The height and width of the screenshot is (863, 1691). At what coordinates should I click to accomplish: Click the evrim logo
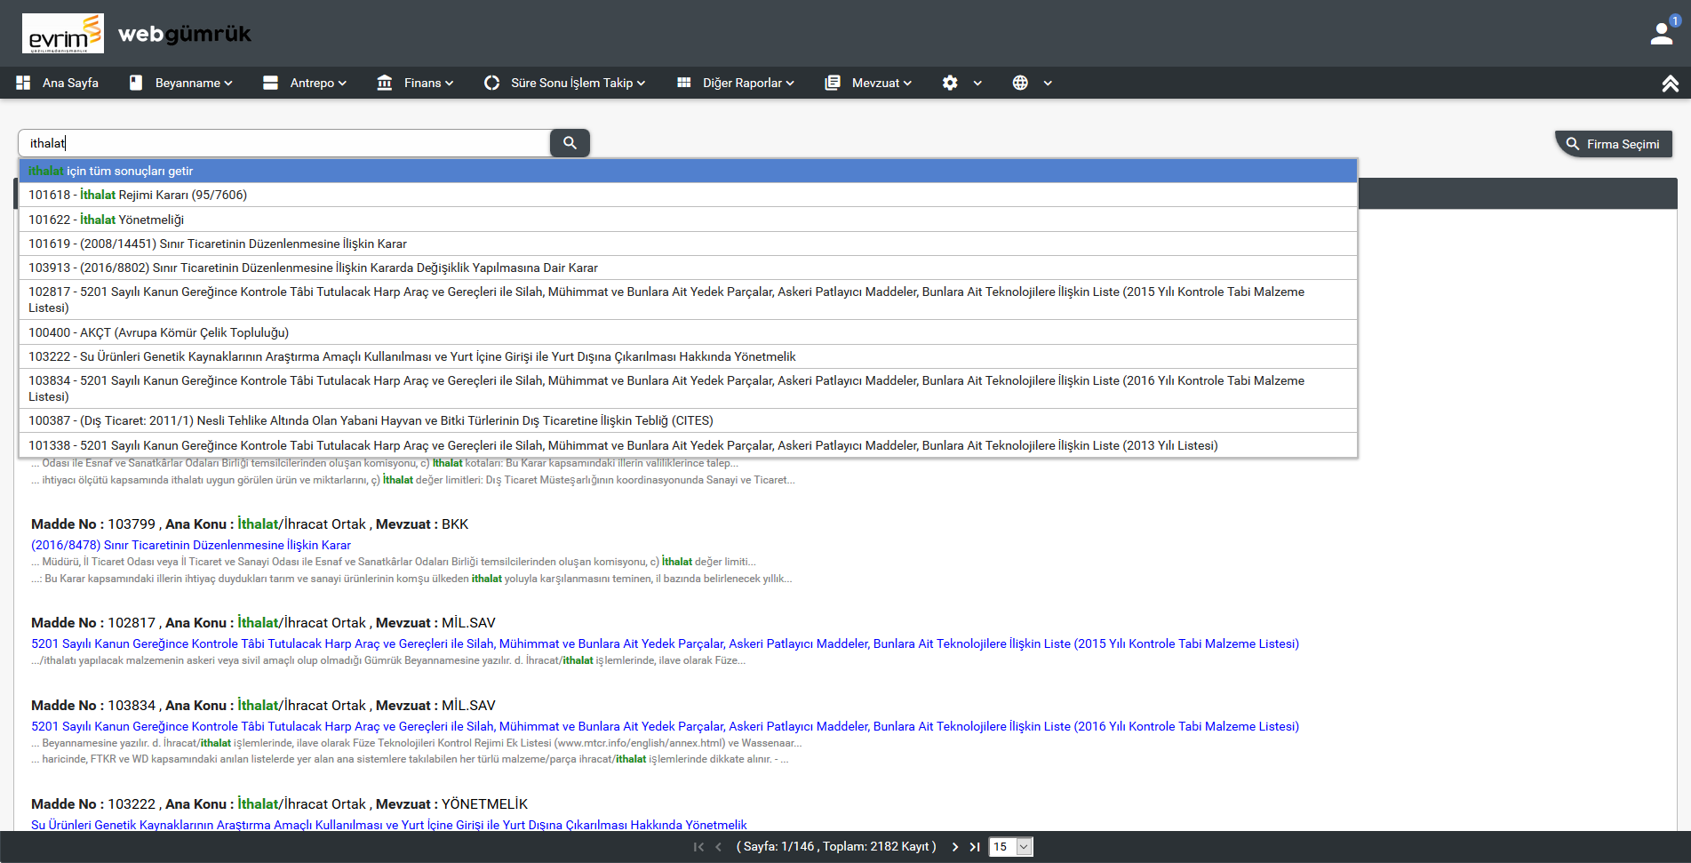click(63, 34)
